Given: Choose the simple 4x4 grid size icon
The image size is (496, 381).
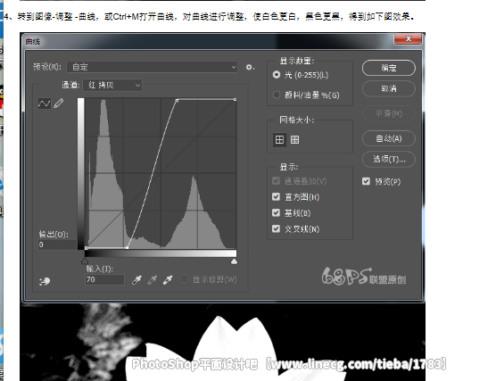Looking at the screenshot, I should point(279,139).
